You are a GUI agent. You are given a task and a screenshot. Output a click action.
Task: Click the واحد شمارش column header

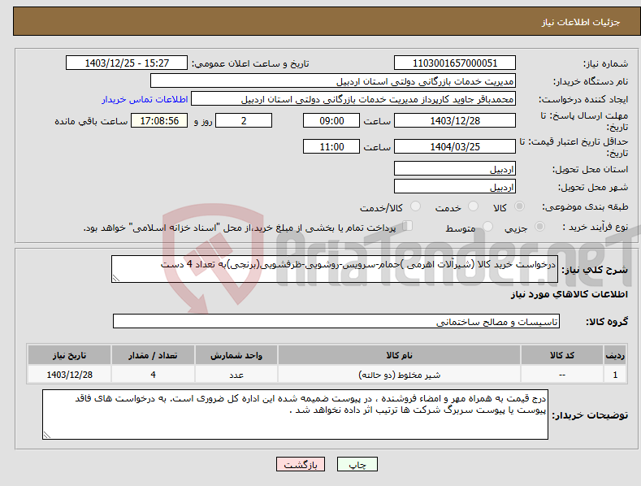click(x=236, y=355)
